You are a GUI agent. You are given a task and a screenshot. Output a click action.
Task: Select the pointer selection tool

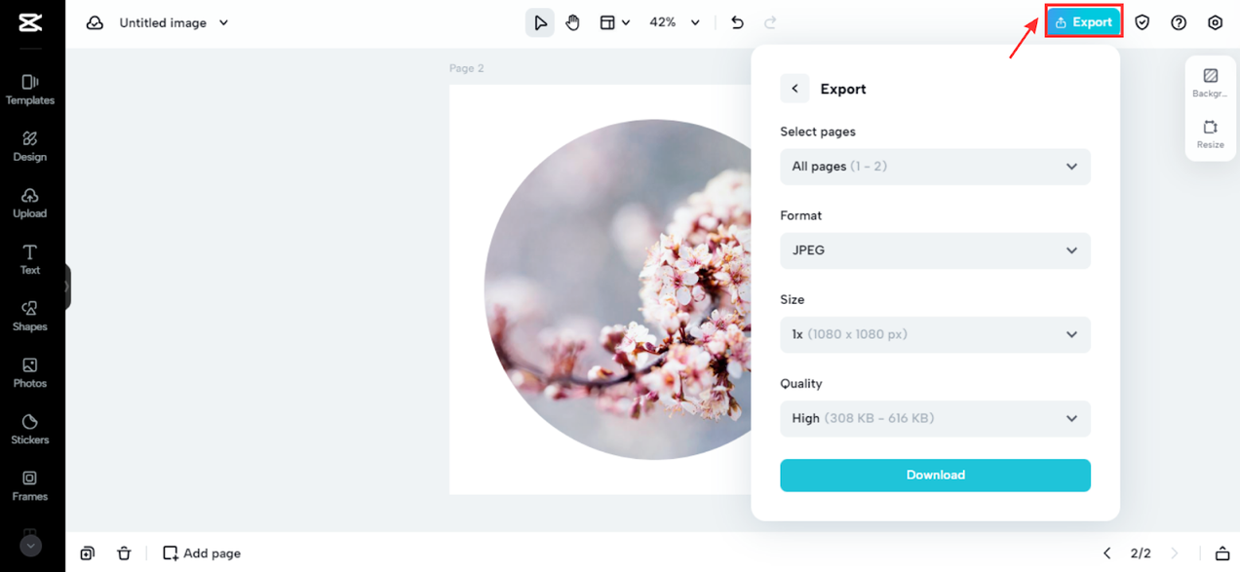[540, 22]
